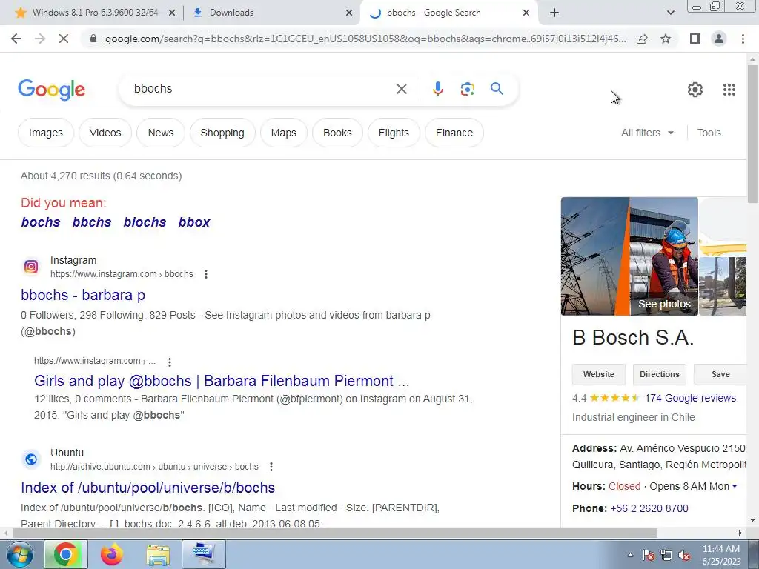
Task: Filter results by Flights
Action: pyautogui.click(x=394, y=133)
